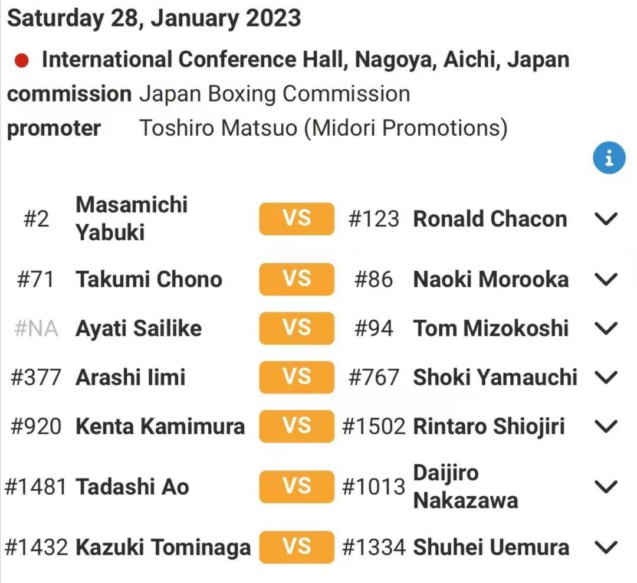Click the red dot venue marker
Image resolution: width=637 pixels, height=583 pixels.
[x=22, y=61]
